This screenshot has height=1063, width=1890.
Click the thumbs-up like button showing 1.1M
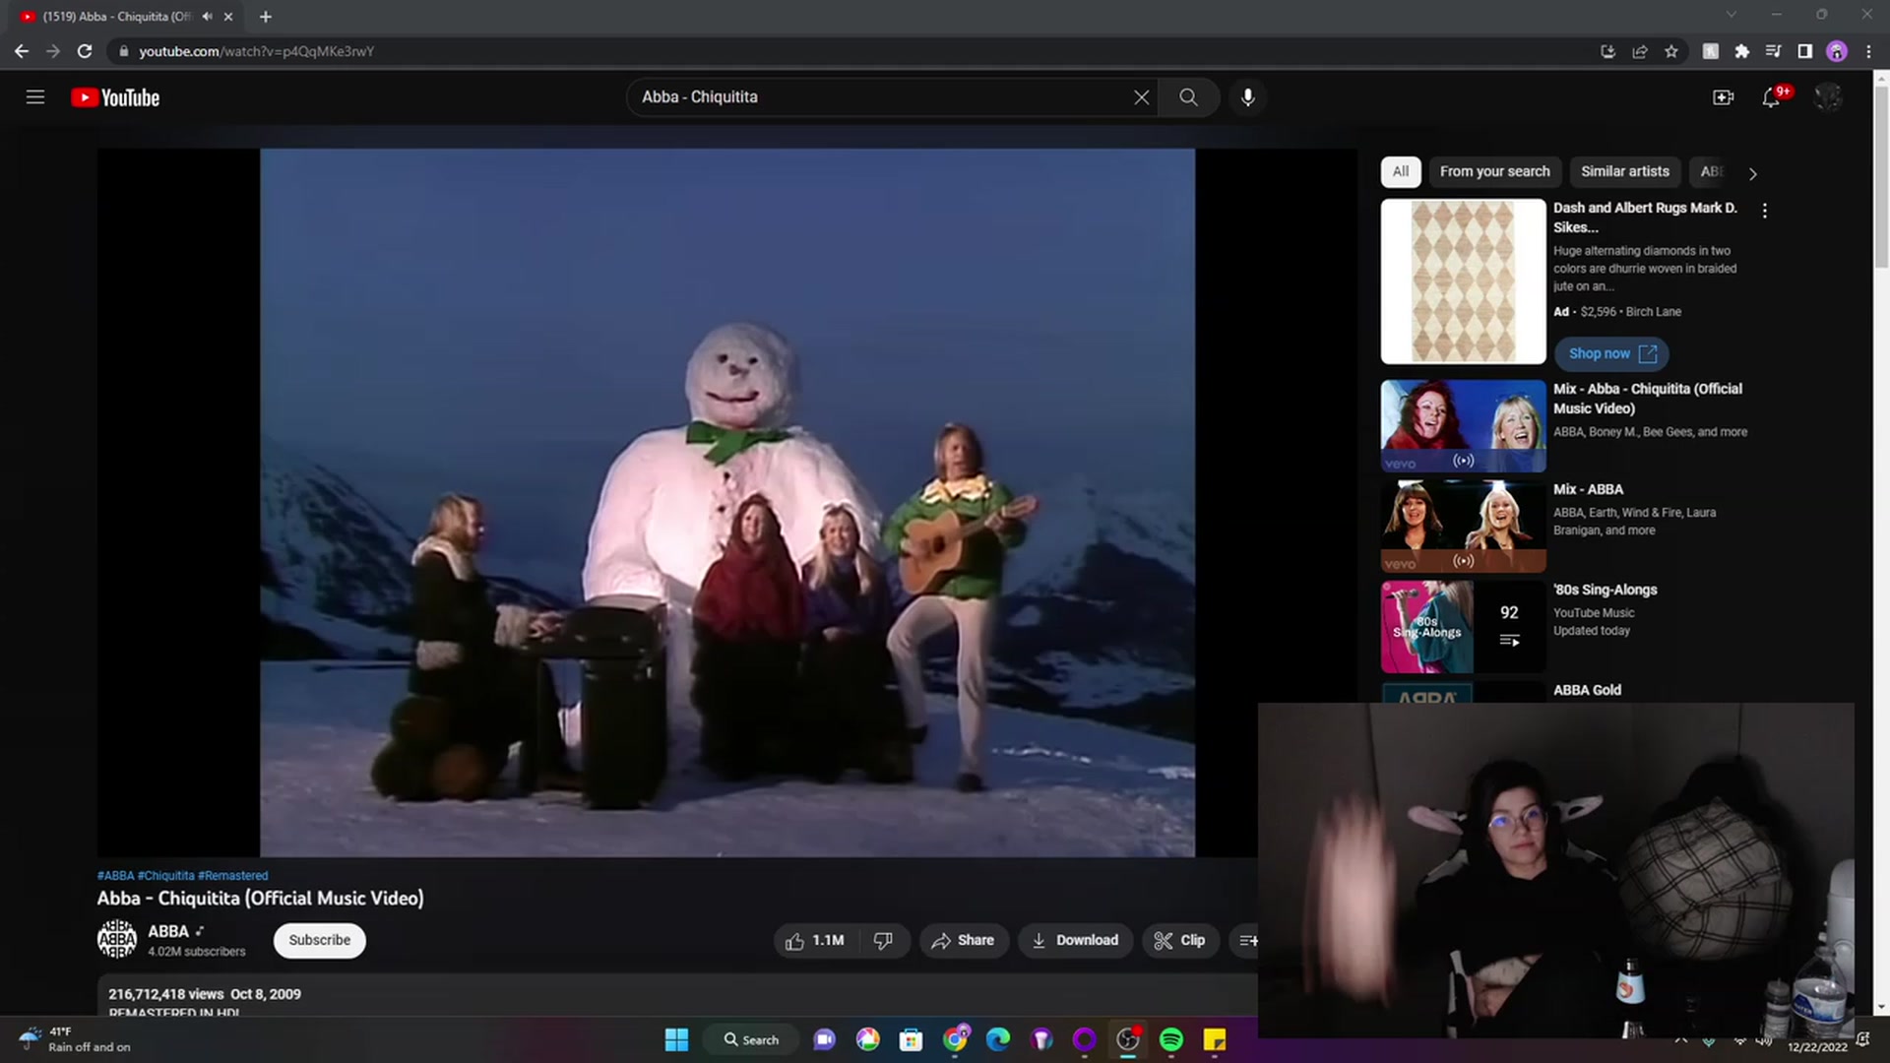click(815, 940)
